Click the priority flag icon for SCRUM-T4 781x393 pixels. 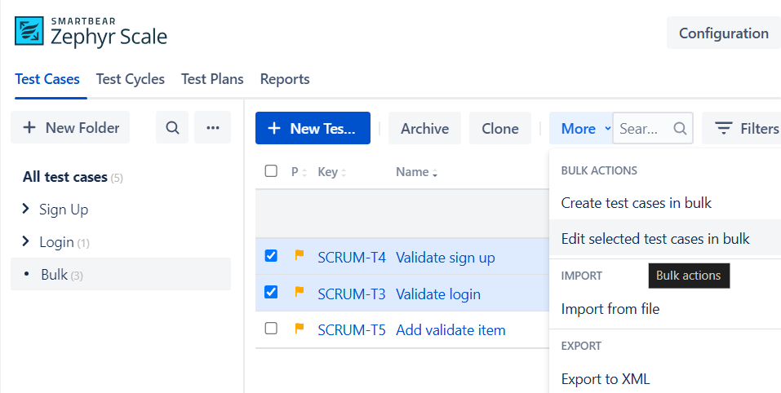(299, 257)
